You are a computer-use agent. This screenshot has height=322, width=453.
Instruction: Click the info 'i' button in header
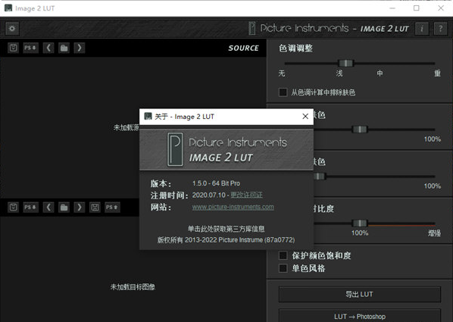point(421,29)
